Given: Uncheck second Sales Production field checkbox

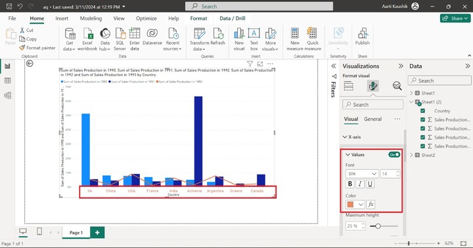Looking at the screenshot, I should (422, 129).
